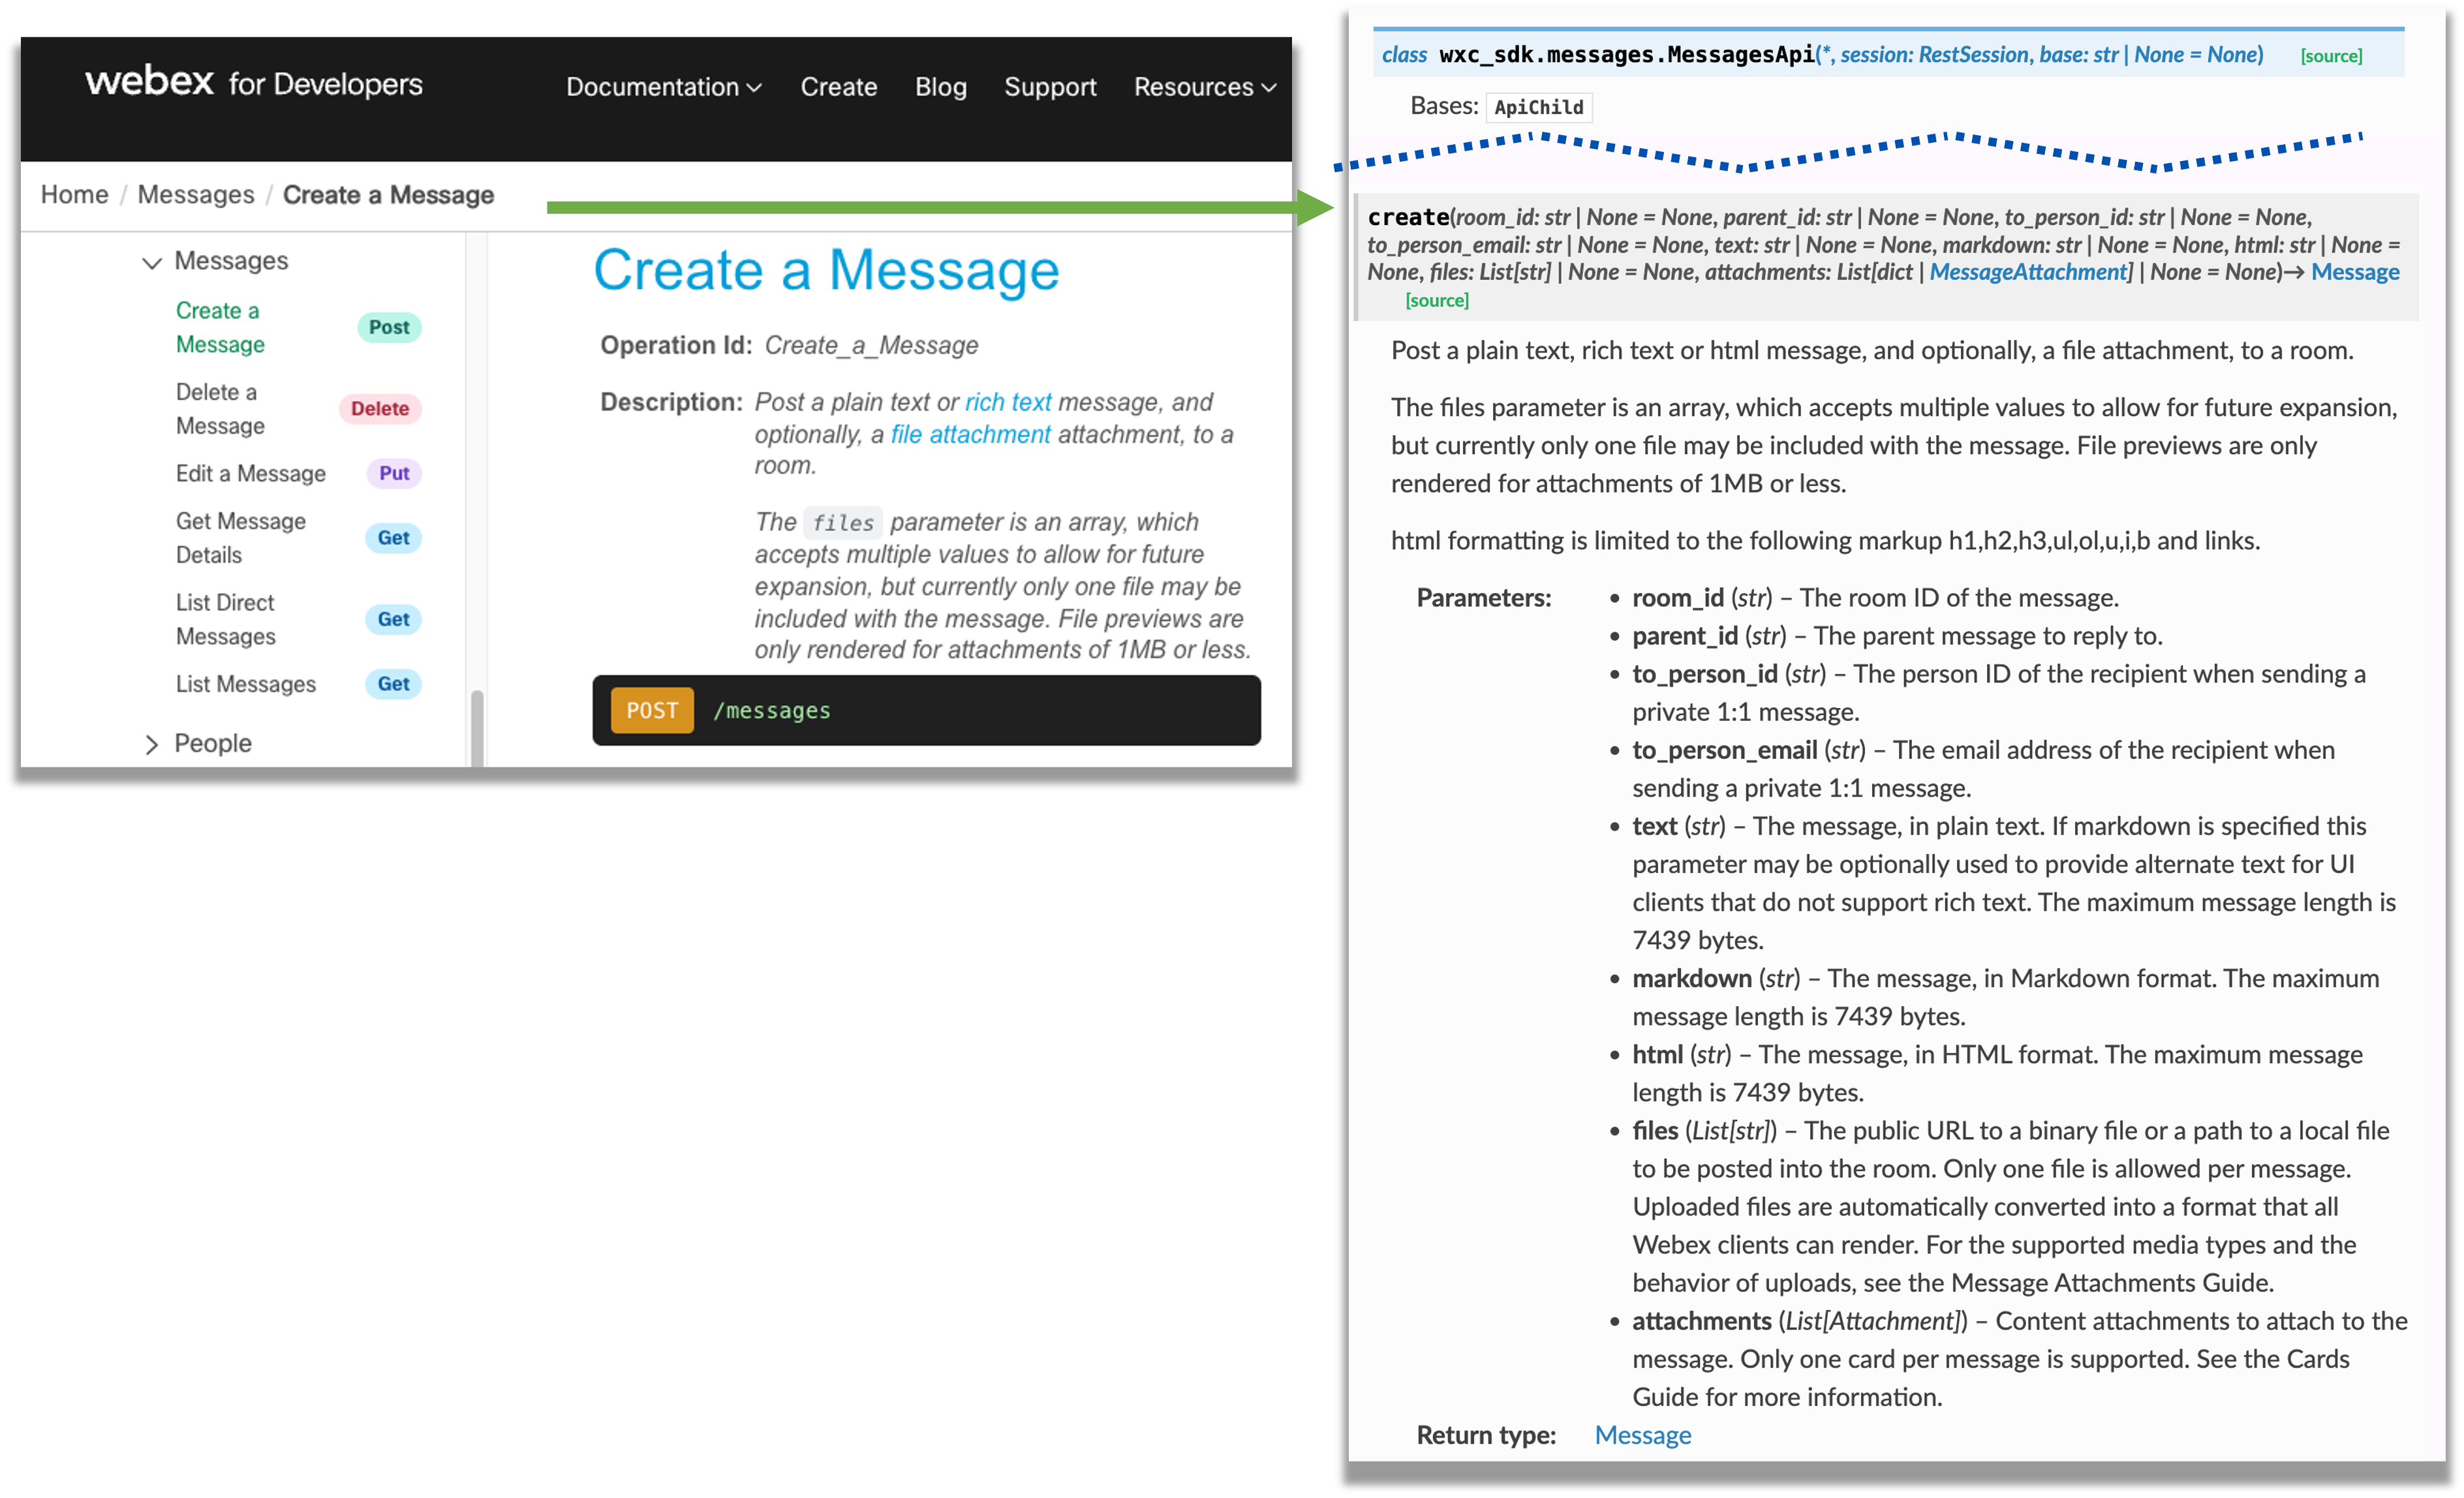This screenshot has height=1498, width=2464.
Task: Click wxc_sdk.messages.MessagesApi class name
Action: (1626, 55)
